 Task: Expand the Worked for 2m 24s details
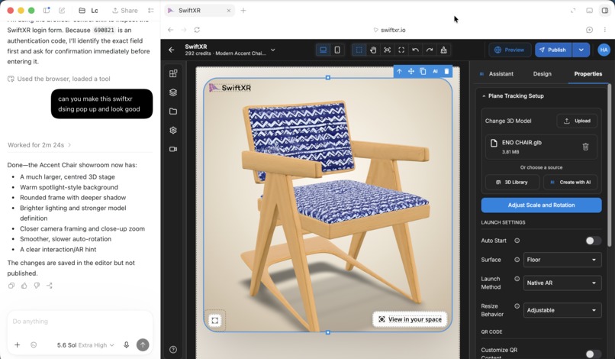point(39,145)
